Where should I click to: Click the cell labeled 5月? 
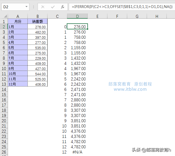18,48
